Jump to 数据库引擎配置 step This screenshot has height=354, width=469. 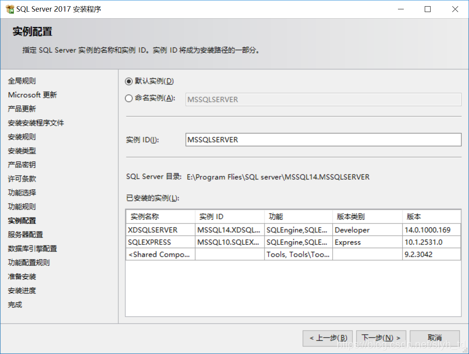tap(33, 249)
